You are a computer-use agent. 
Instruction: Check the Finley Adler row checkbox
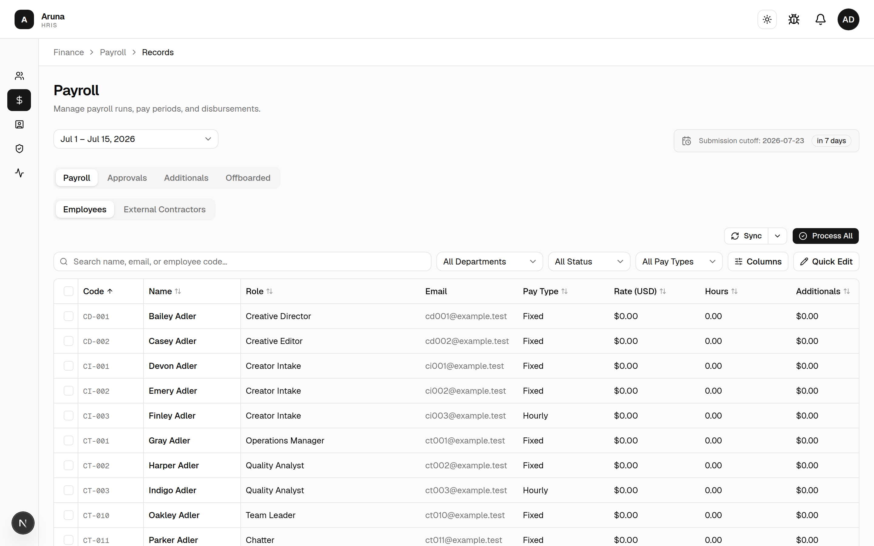tap(68, 416)
